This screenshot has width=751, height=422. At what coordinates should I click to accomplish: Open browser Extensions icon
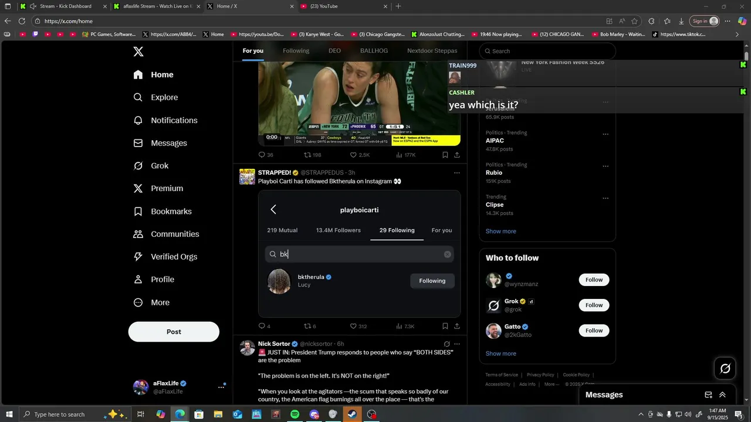coord(651,21)
